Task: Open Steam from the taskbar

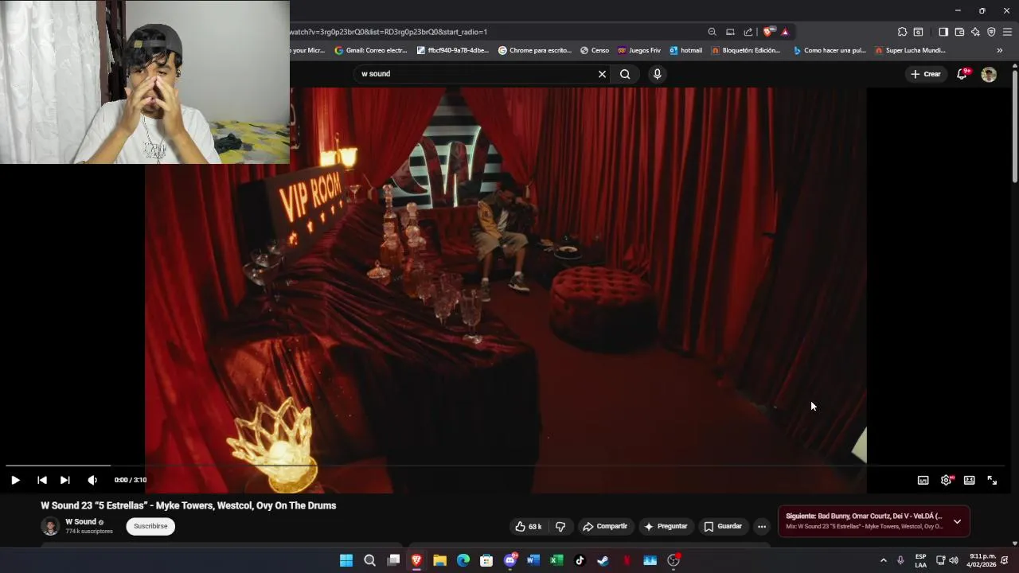Action: coord(603,560)
